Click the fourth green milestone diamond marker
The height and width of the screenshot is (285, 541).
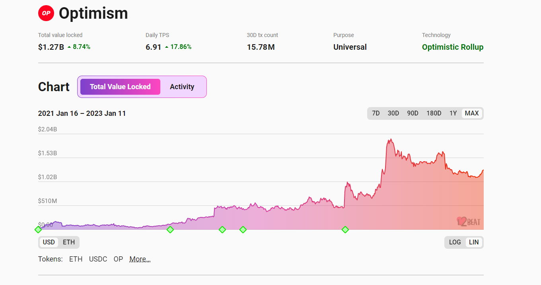pos(243,230)
